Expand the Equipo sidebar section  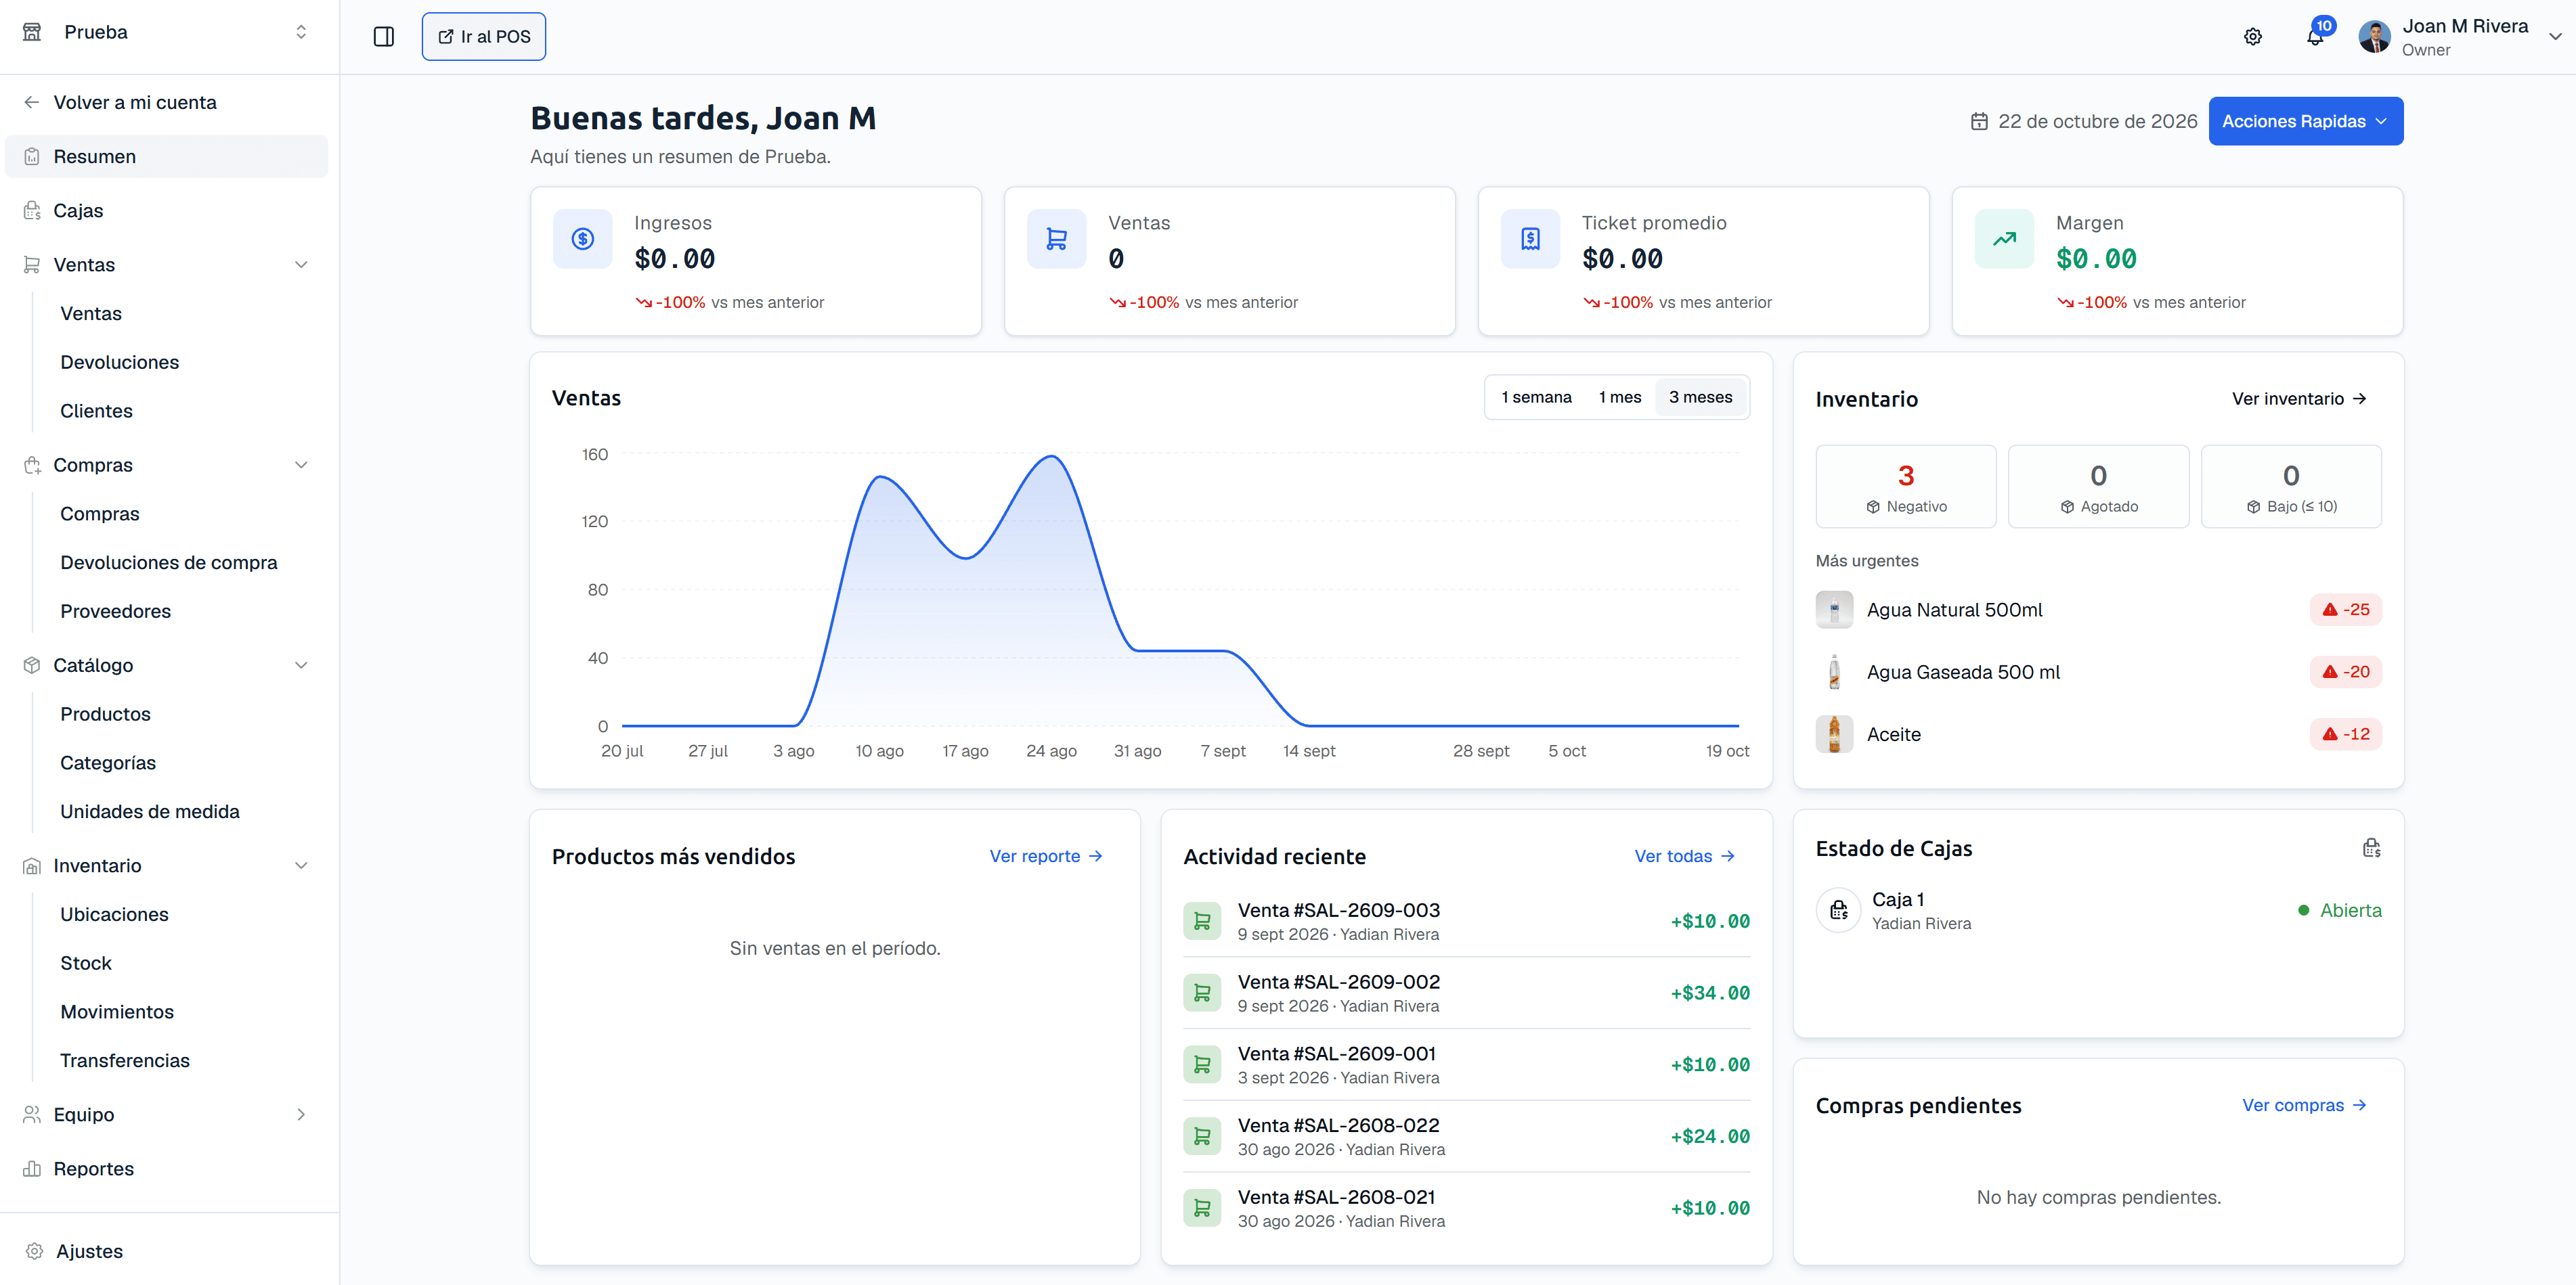click(167, 1114)
